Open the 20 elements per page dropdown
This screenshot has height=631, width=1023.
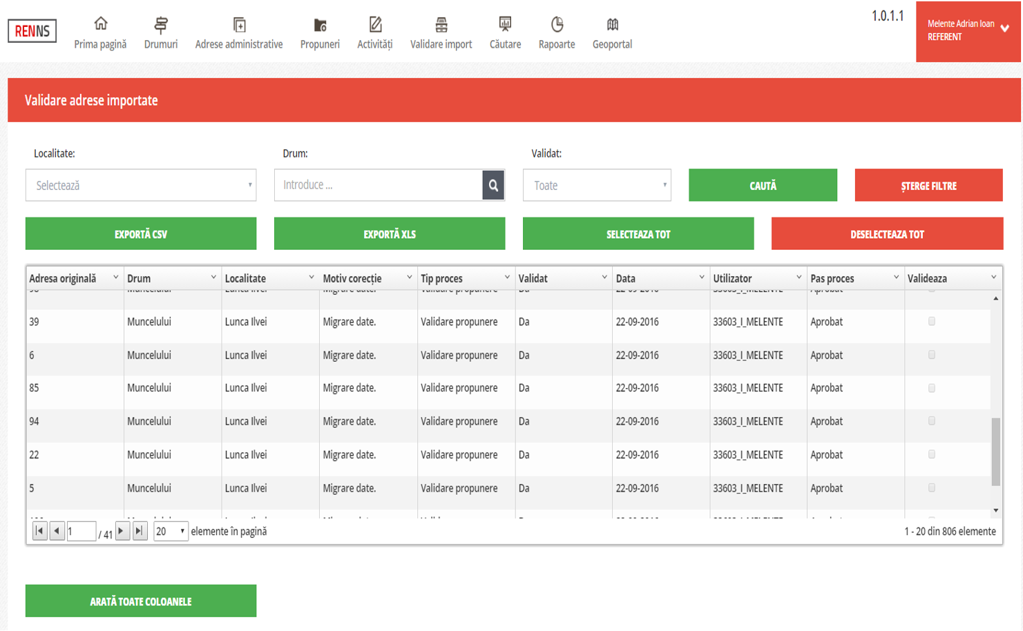[171, 531]
